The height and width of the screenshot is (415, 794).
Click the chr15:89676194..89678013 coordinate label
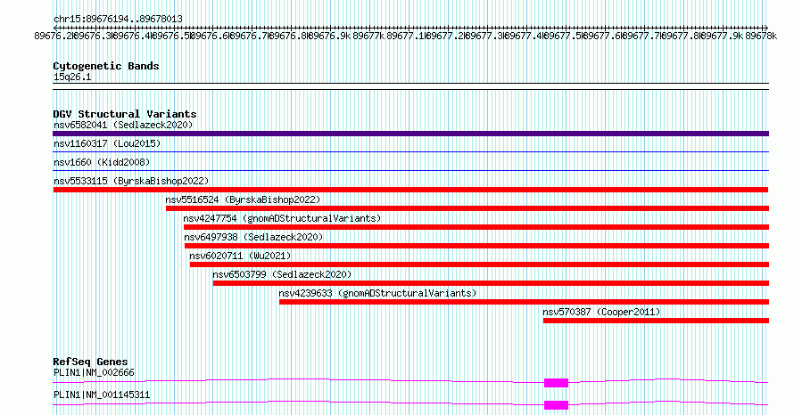[x=118, y=20]
